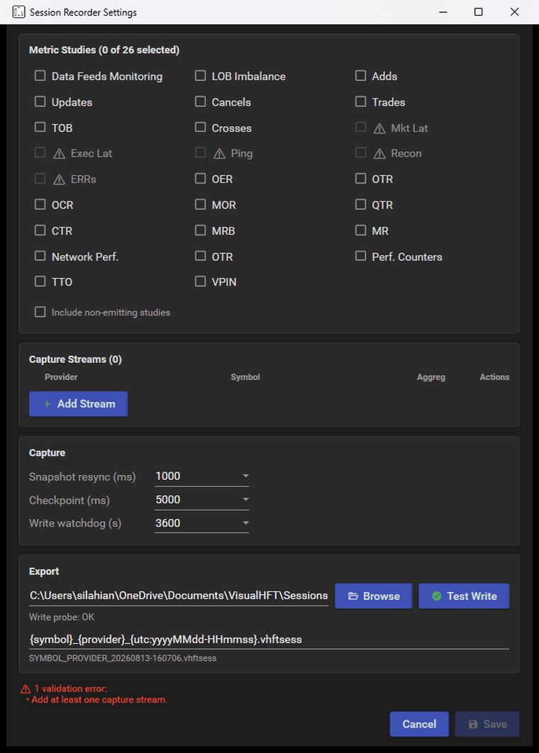The image size is (539, 753).
Task: Maximize the Session Recorder Settings window
Action: click(x=479, y=12)
